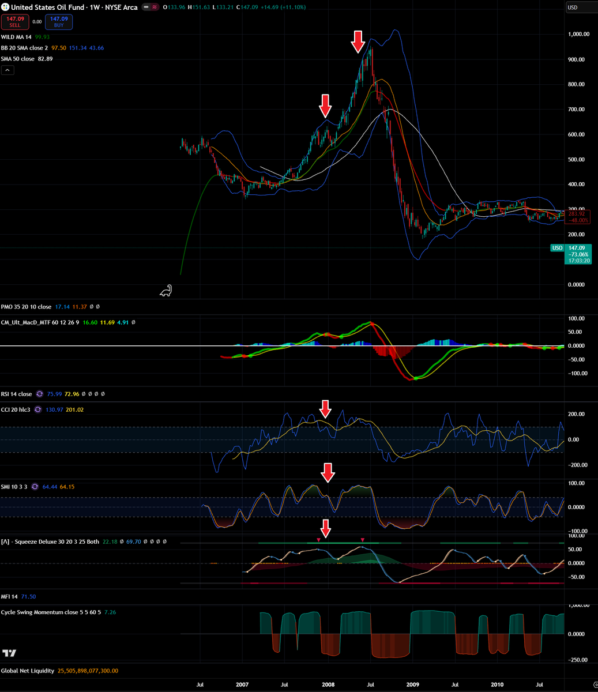
Task: Click the 2010 label on the time axis
Action: coord(497,685)
